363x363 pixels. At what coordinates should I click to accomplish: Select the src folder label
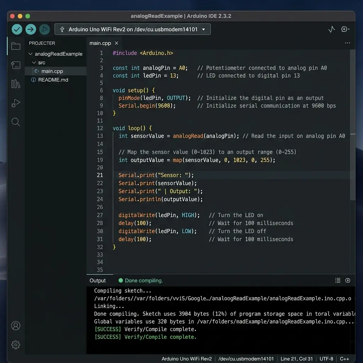[x=42, y=62]
